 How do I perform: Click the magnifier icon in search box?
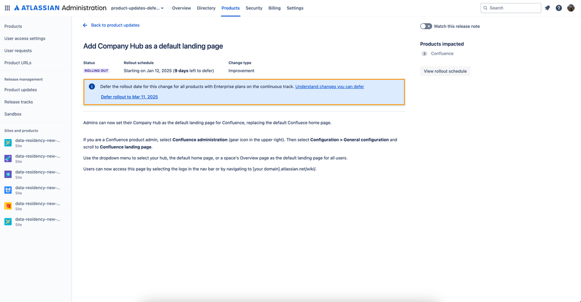point(486,8)
